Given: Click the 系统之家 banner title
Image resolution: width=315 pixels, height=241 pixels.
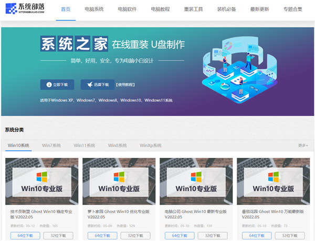Looking at the screenshot, I should (74, 44).
